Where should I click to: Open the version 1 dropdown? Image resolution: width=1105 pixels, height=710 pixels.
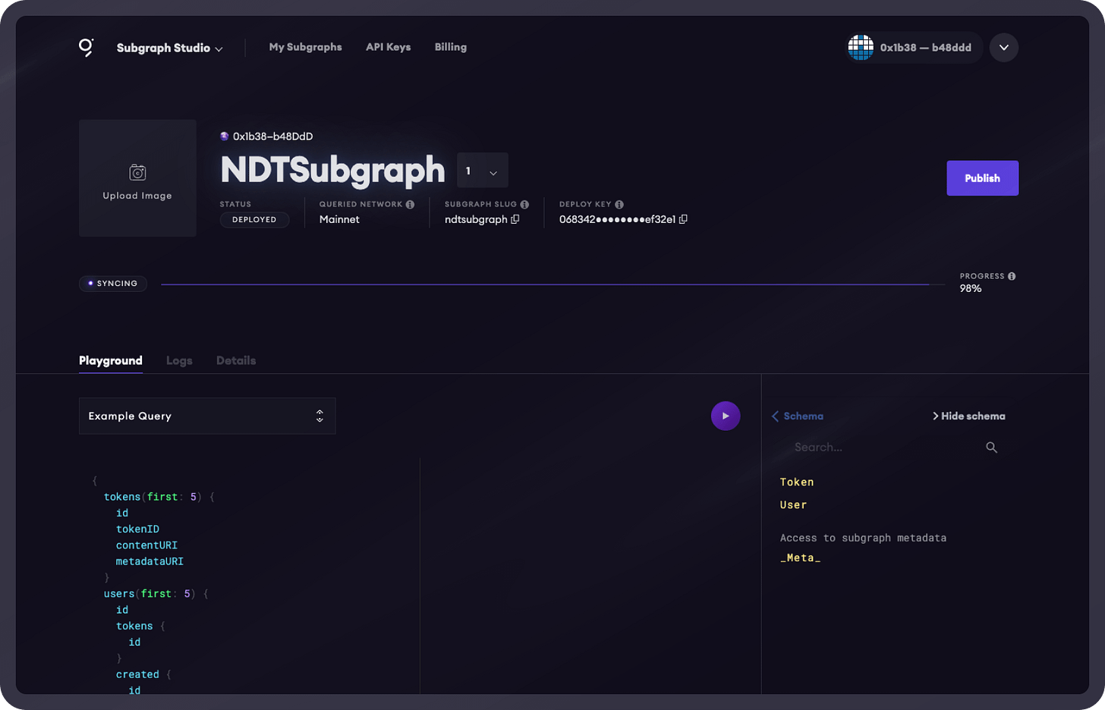pos(483,171)
